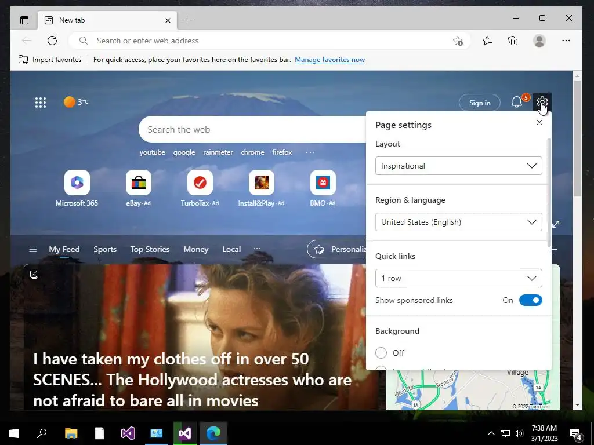Switch to the Local tab
594x445 pixels.
pos(231,249)
